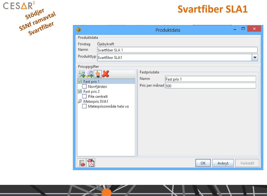Screen dimensions: 267x196
Task: Click the pointing hand select icon
Action: pos(98,74)
